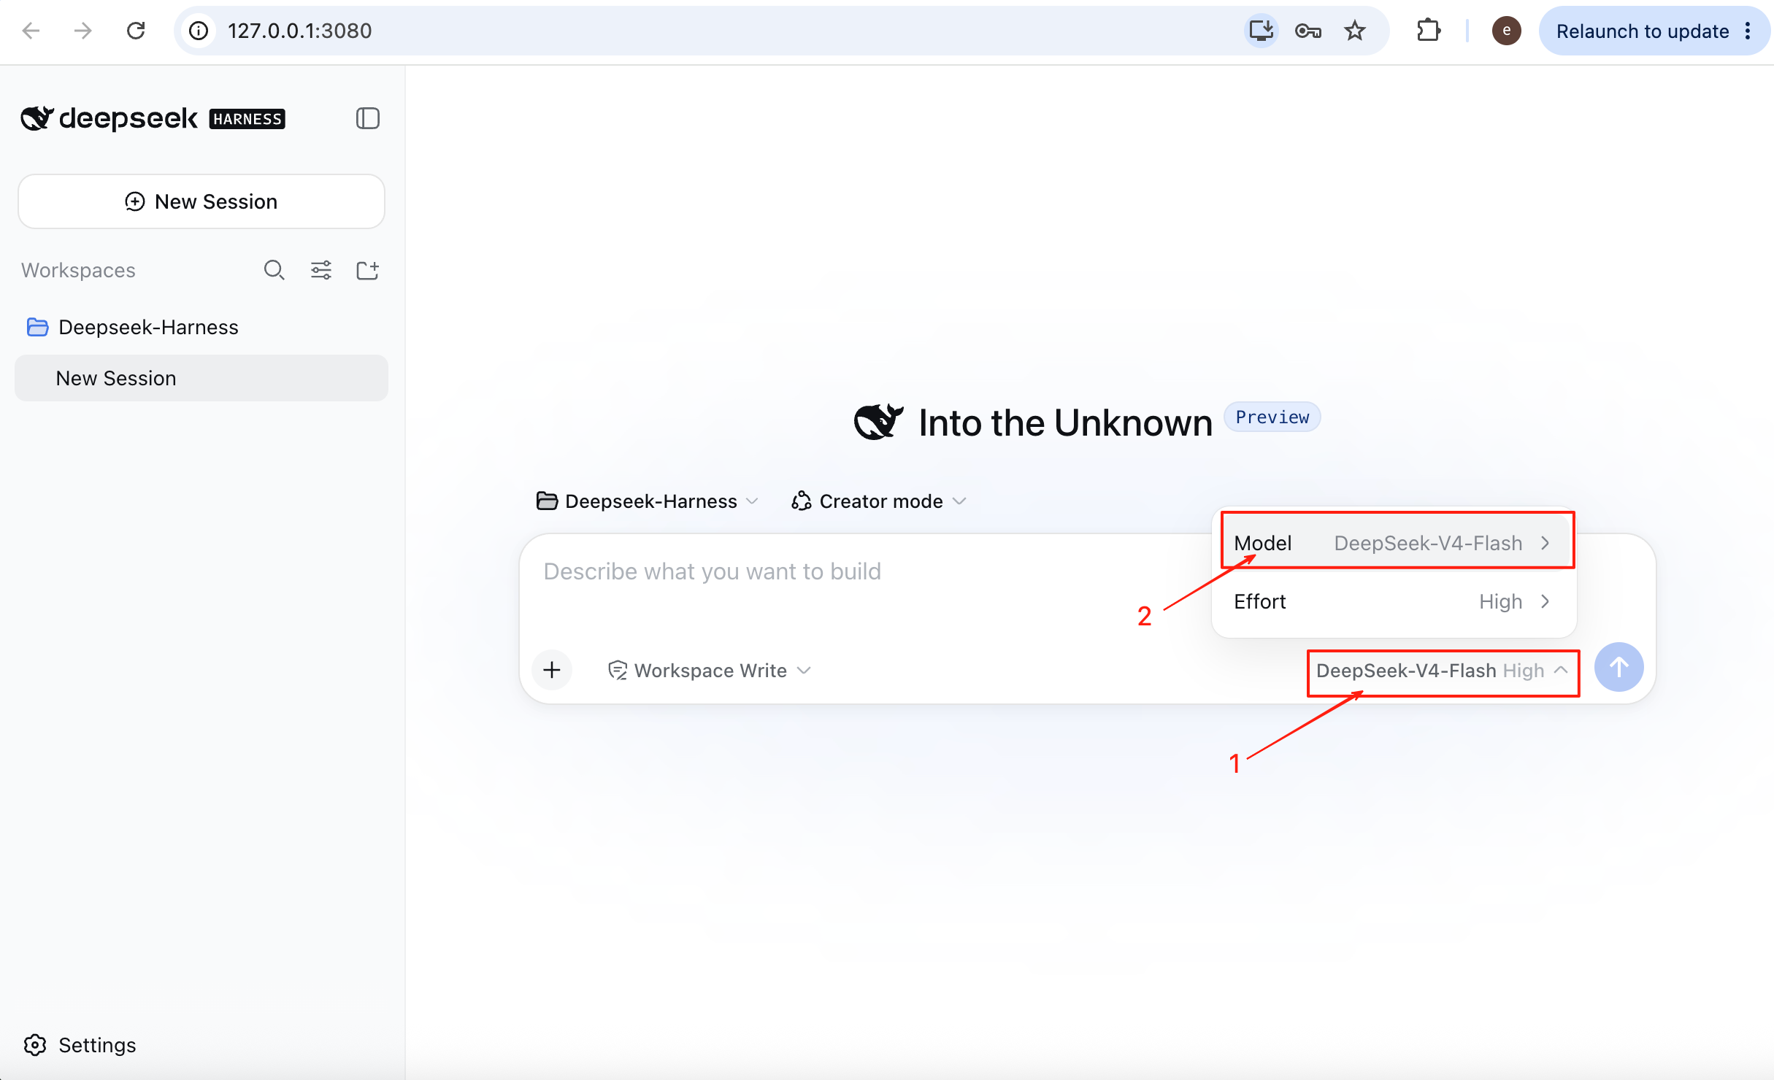Bookmark this page with star

coord(1355,31)
